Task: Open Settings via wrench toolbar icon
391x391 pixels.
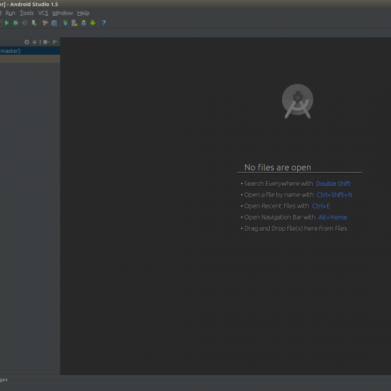Action: [x=45, y=23]
